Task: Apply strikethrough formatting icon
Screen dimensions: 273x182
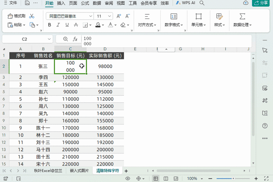Action: [76, 25]
